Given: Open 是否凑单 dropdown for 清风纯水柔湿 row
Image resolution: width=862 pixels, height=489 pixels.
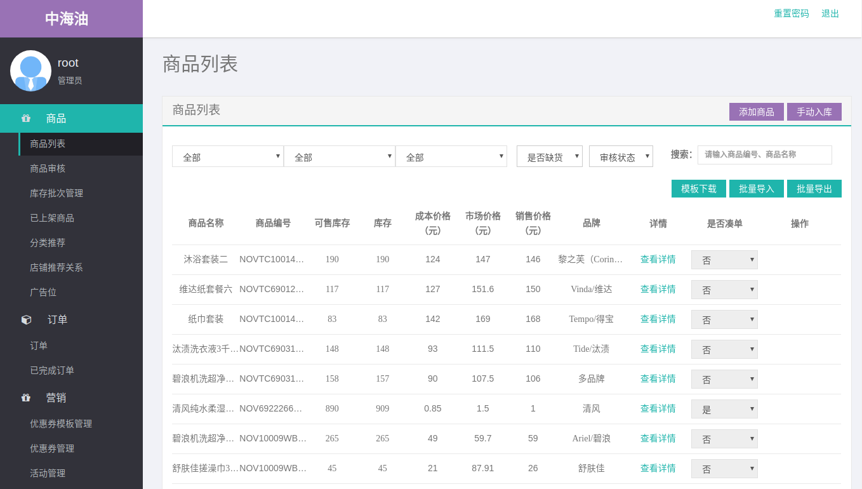Looking at the screenshot, I should pos(724,409).
